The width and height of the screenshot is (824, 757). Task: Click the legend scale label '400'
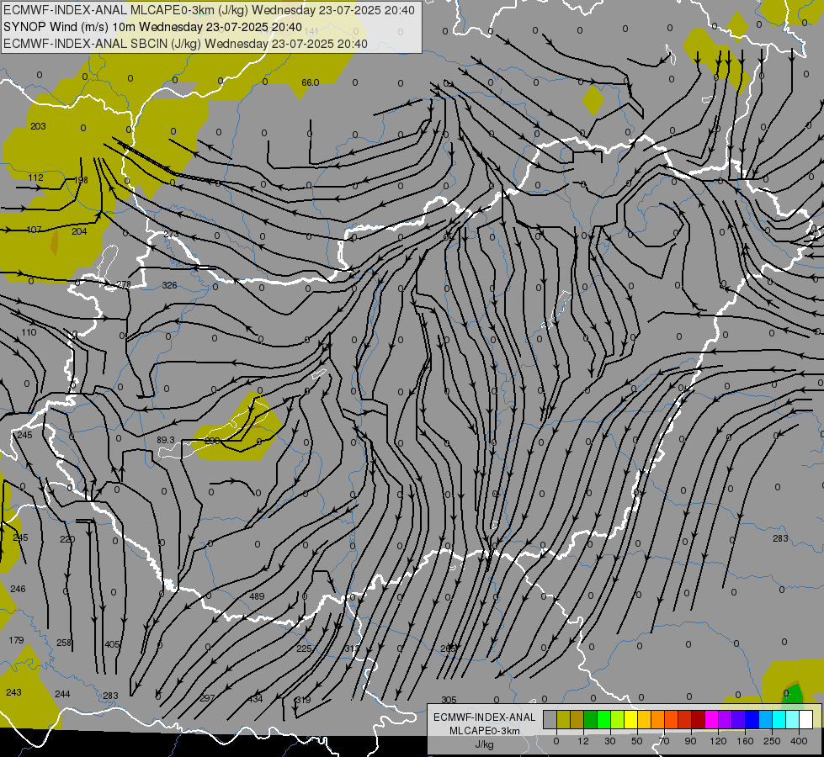(x=798, y=741)
